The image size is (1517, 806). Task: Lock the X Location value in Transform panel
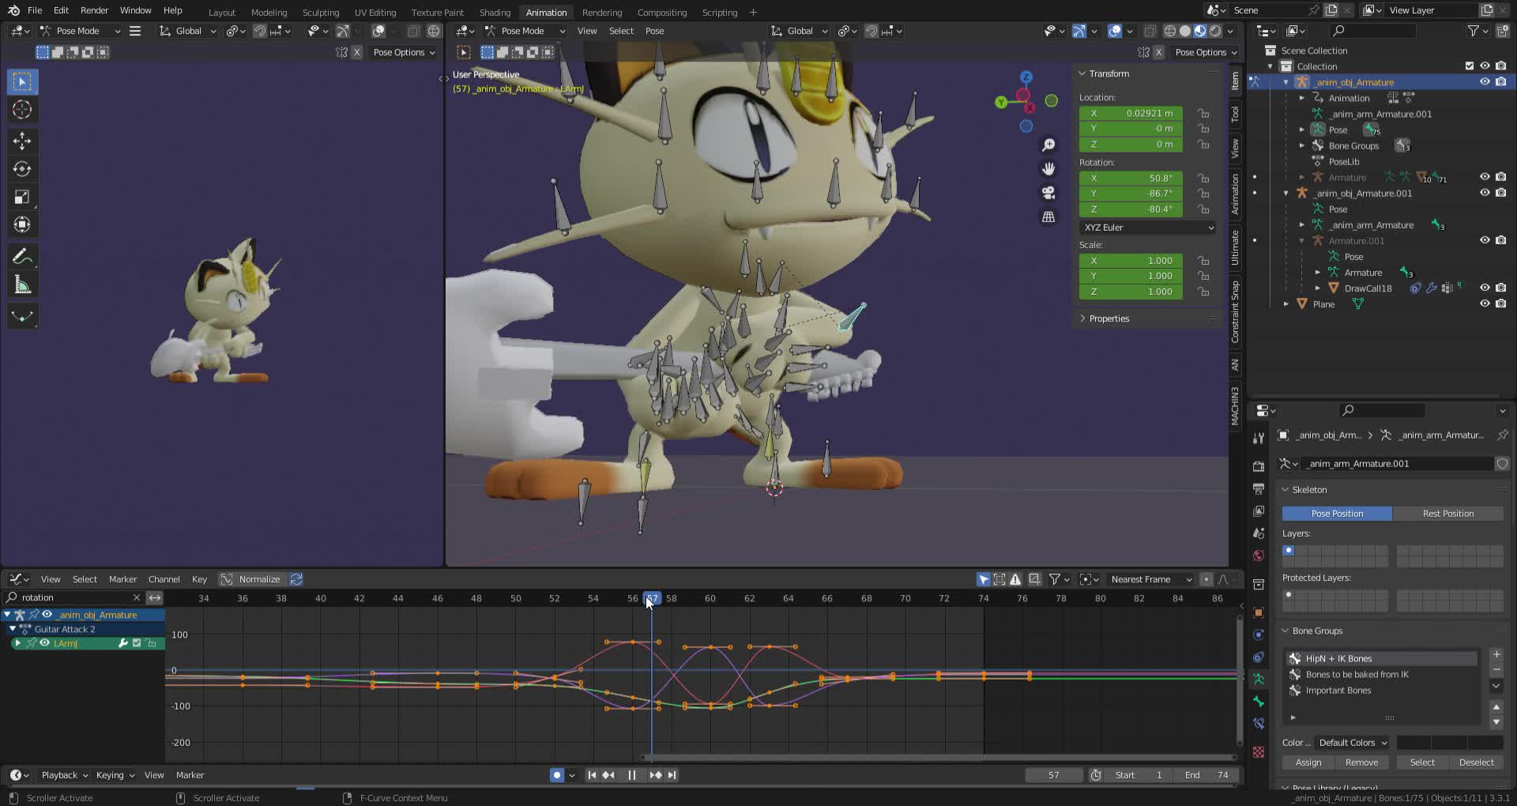click(x=1203, y=113)
